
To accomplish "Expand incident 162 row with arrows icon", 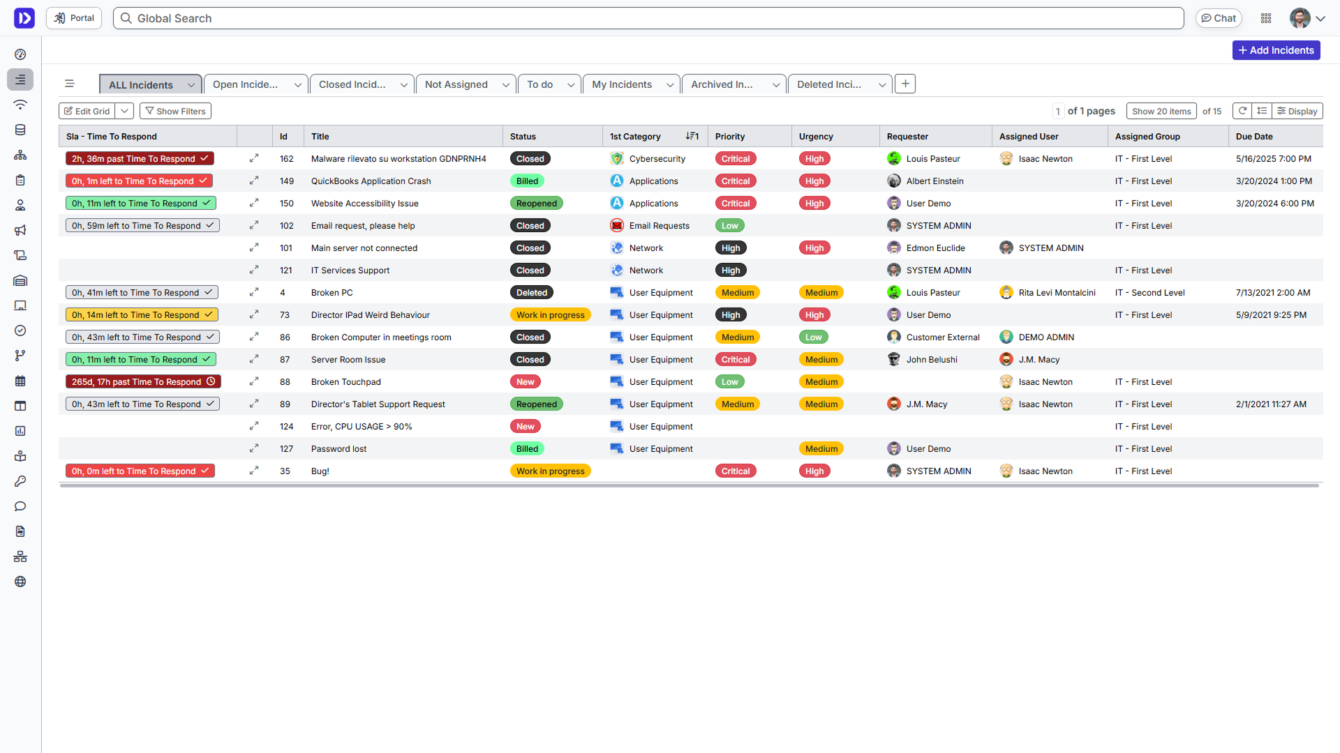I will (x=254, y=158).
